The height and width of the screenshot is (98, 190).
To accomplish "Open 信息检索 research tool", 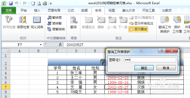I will point(23,22).
